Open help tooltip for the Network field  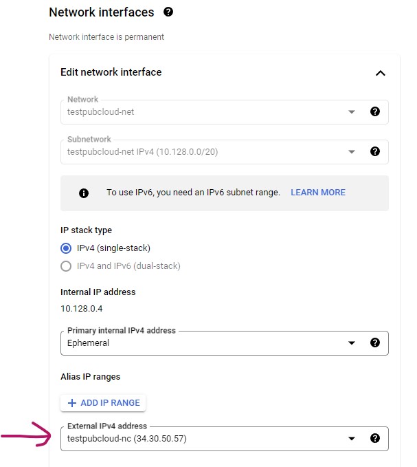375,111
